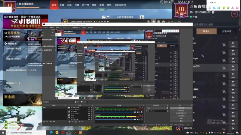Lock the 视频采集设备 source

pyautogui.click(x=92, y=108)
